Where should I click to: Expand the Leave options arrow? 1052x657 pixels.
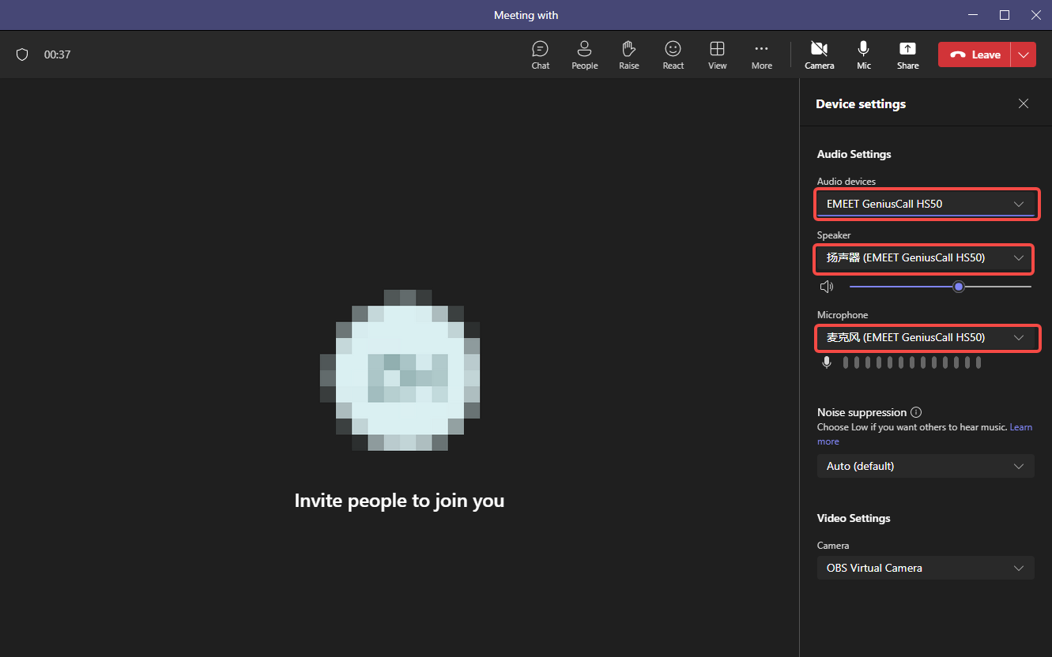1024,54
